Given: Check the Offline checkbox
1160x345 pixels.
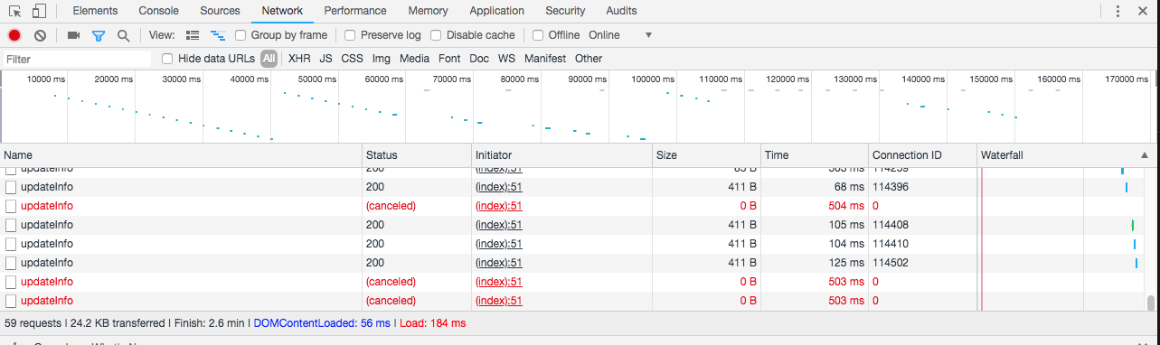Looking at the screenshot, I should click(538, 35).
